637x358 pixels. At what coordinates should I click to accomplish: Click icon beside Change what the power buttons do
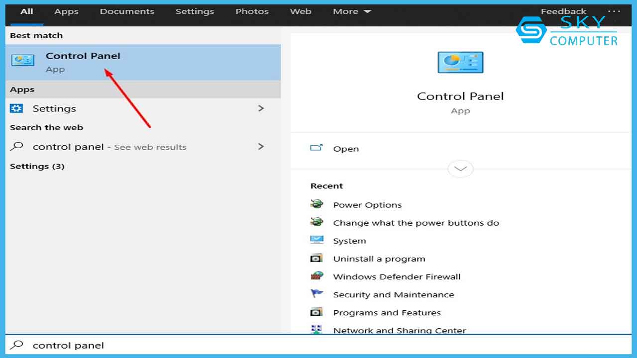(317, 222)
